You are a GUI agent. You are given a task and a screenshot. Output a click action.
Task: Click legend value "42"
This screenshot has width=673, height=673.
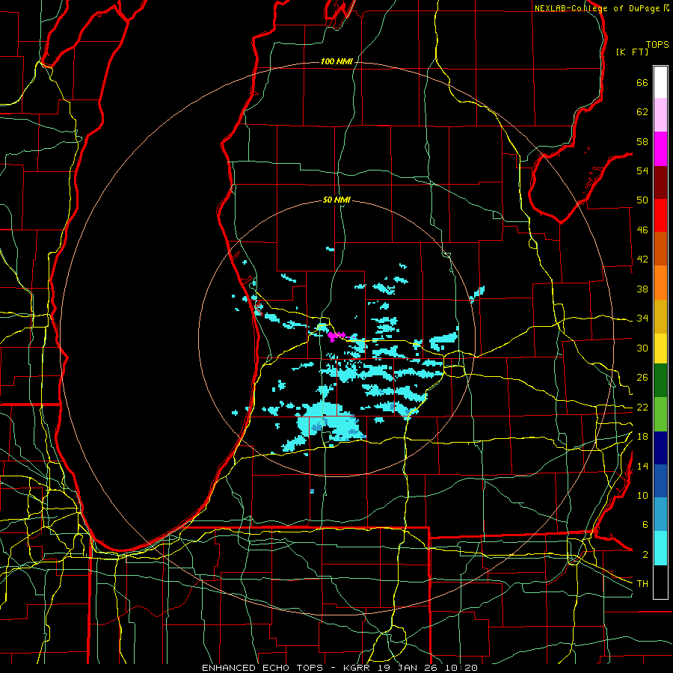point(642,259)
